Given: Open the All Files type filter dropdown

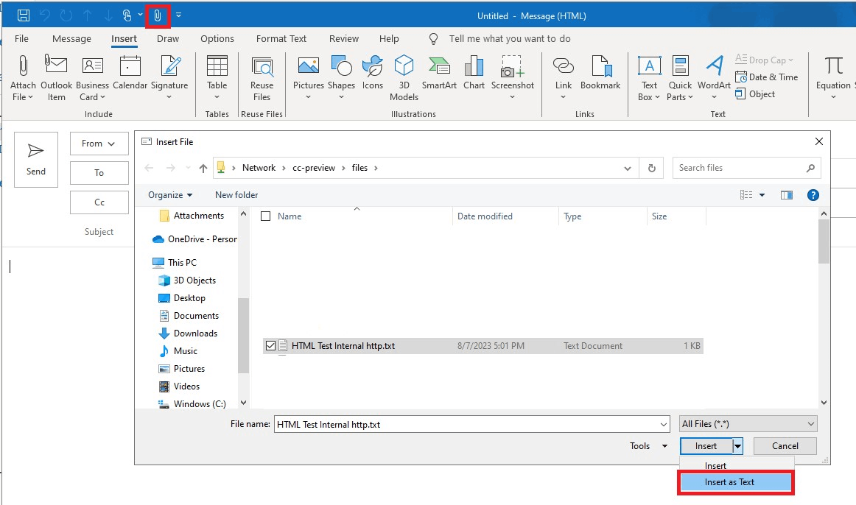Looking at the screenshot, I should click(x=748, y=424).
